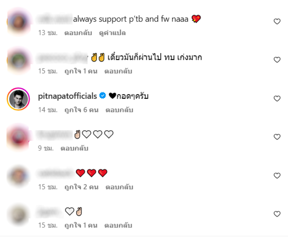
Task: Open the pitnapatofficials username link
Action: (x=67, y=96)
